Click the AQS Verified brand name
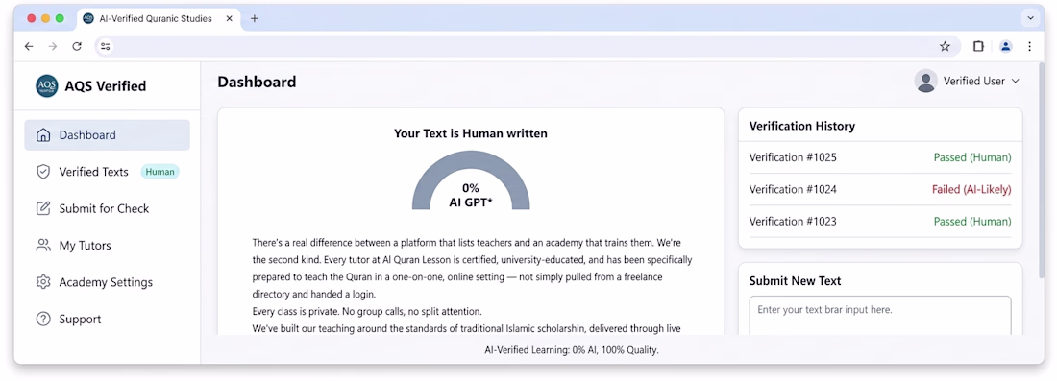1057x381 pixels. (105, 86)
